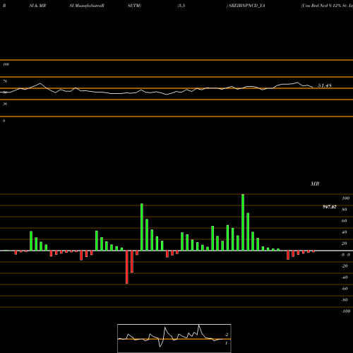This screenshot has height=353, width=353.
Task: Click the 'SI & MR' header label
Action: pos(37,6)
